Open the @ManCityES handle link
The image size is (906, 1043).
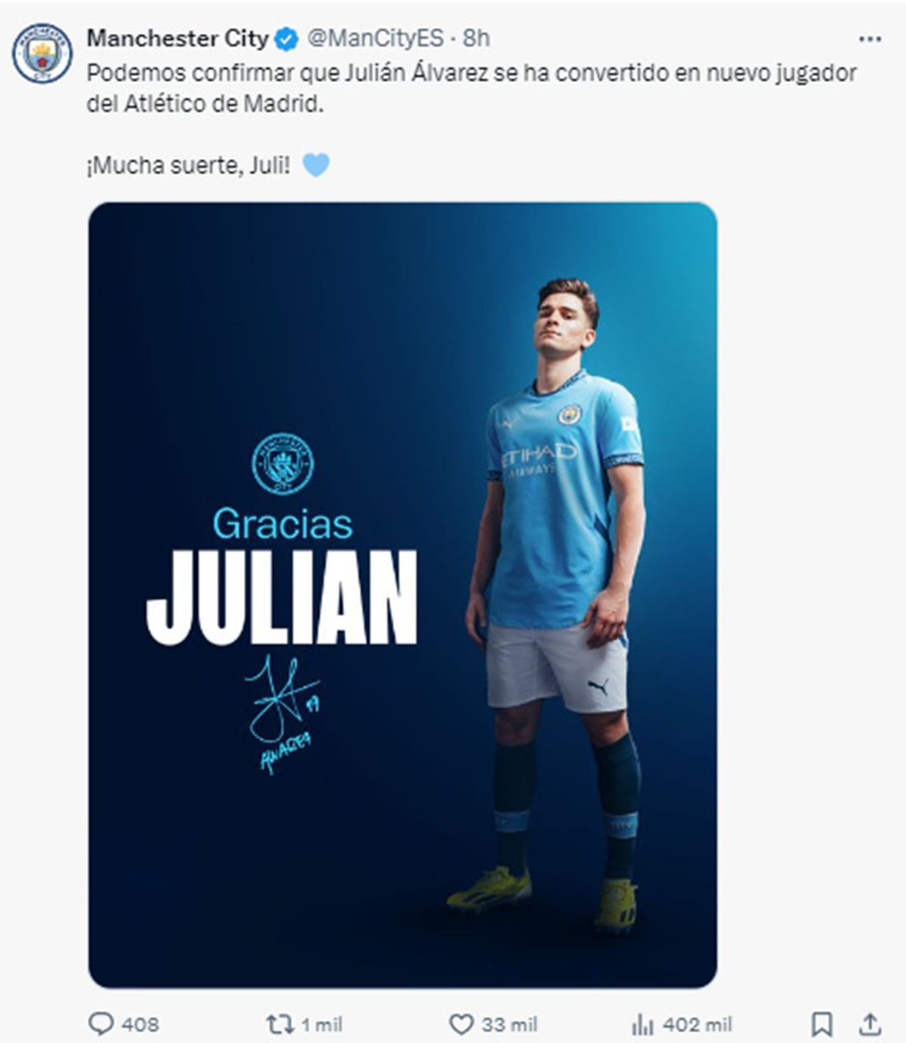[375, 38]
